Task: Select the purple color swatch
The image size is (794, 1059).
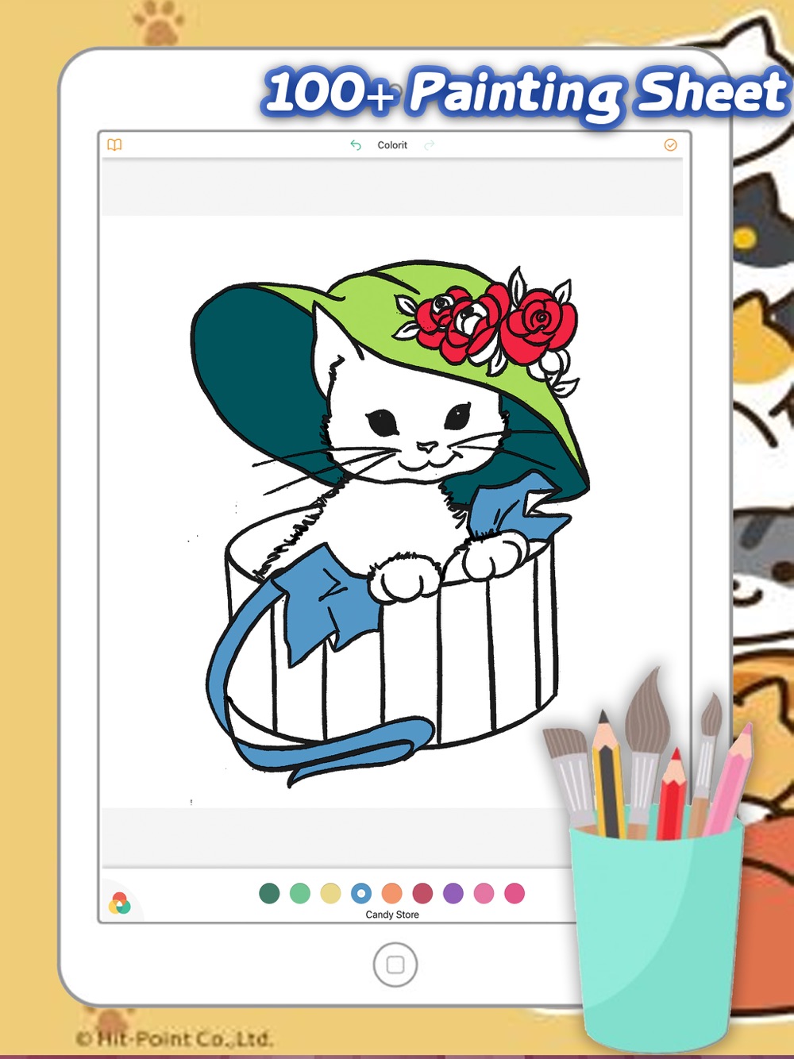Action: [453, 893]
